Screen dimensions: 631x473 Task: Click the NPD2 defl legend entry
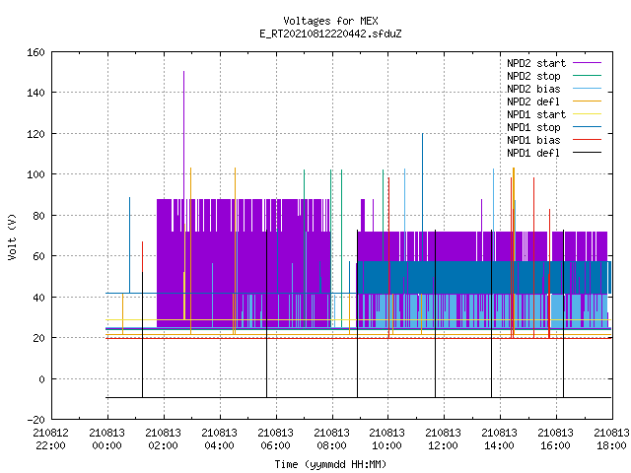tap(533, 101)
